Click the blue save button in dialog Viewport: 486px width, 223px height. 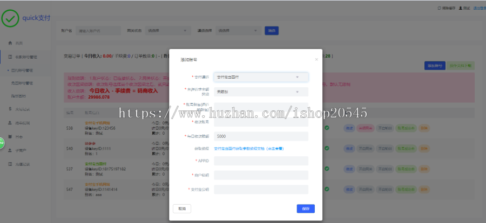pos(306,209)
